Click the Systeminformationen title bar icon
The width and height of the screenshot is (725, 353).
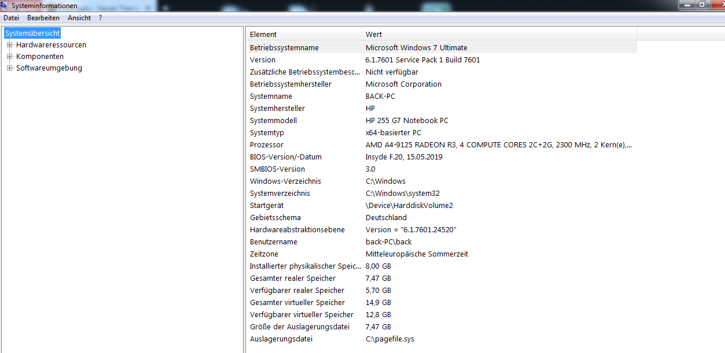tap(5, 5)
